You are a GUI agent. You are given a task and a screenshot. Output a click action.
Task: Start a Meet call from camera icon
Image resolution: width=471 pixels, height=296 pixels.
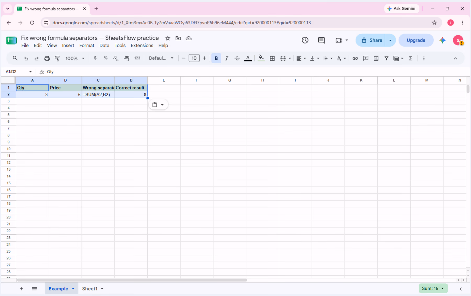pyautogui.click(x=339, y=40)
